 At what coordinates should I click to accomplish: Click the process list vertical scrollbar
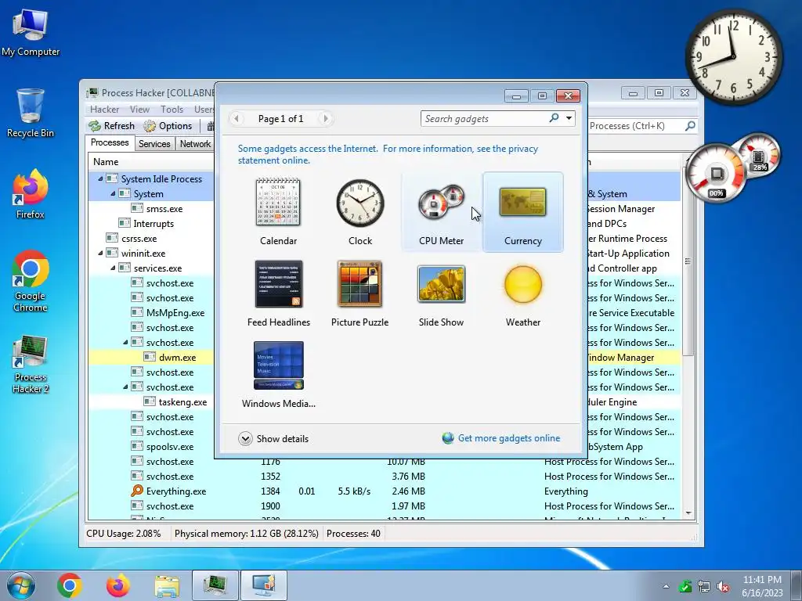pos(688,261)
